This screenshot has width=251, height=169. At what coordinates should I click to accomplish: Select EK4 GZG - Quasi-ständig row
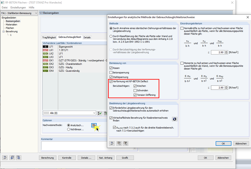[x=75, y=71]
